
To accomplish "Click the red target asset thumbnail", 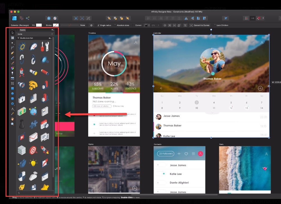I will pos(33,150).
